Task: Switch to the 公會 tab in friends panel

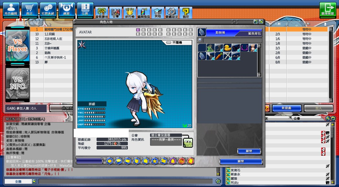Action: pyautogui.click(x=297, y=118)
